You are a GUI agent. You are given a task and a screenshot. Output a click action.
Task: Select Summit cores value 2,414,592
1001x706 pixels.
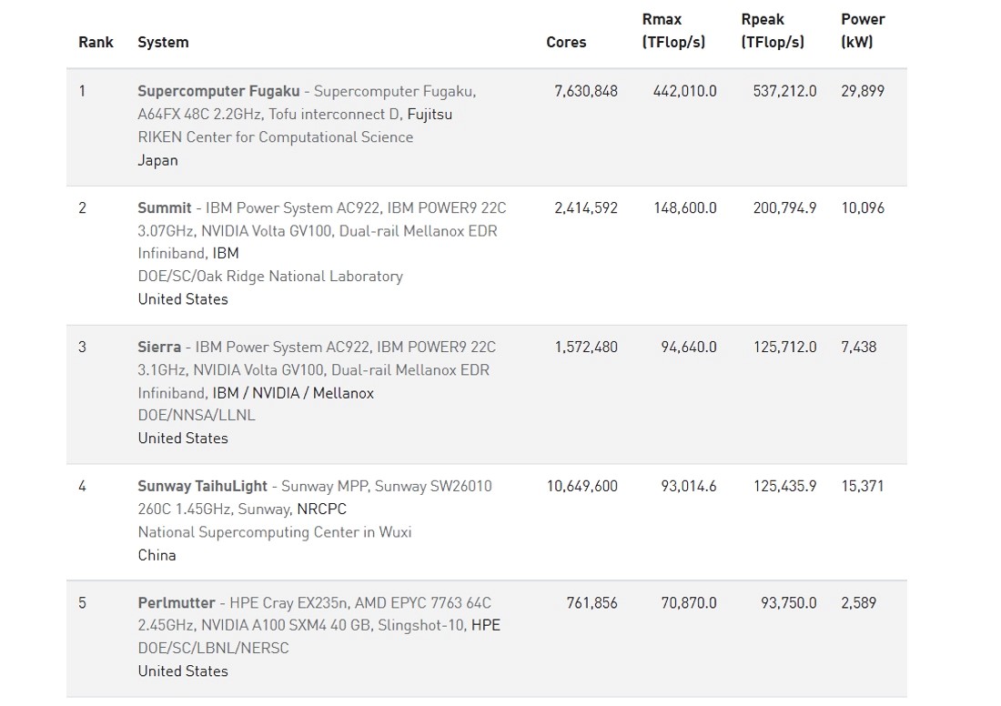tap(586, 208)
